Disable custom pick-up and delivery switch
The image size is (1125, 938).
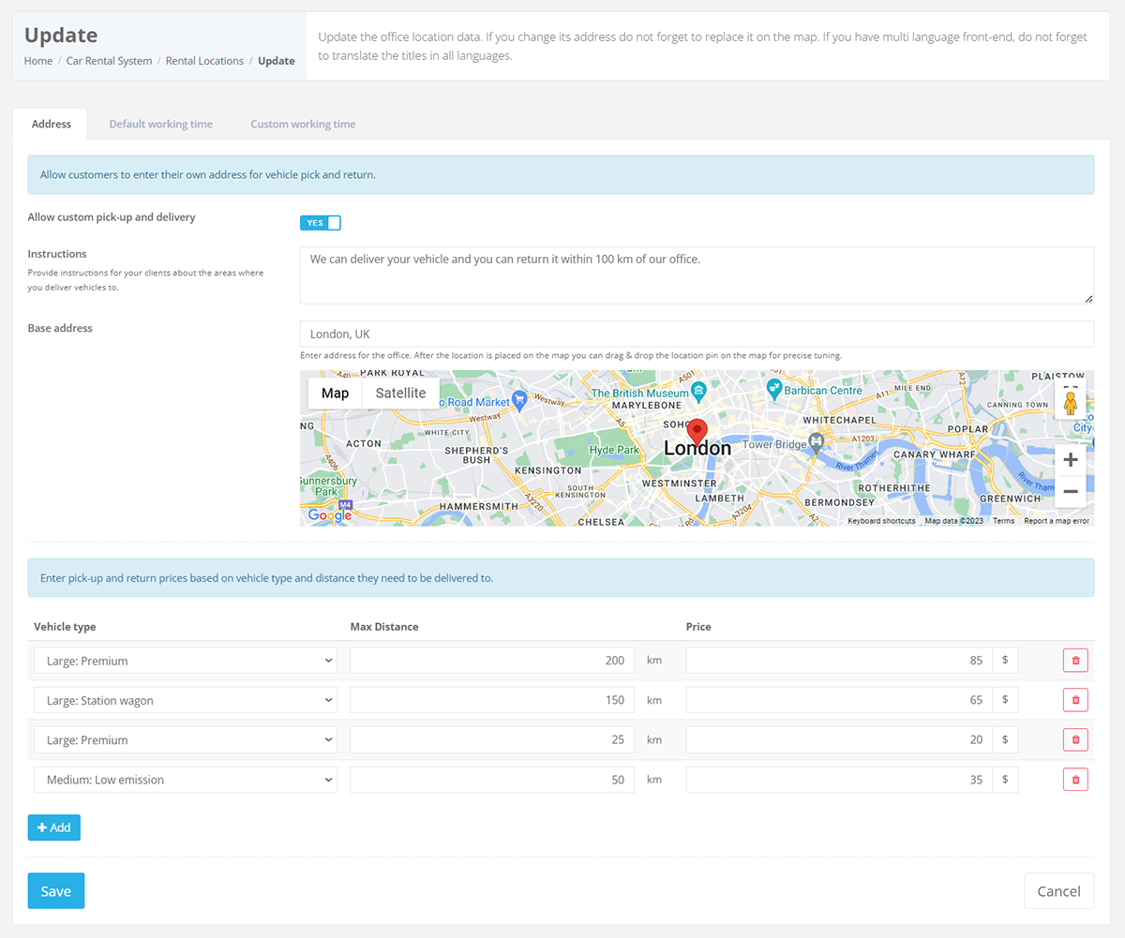pyautogui.click(x=321, y=223)
